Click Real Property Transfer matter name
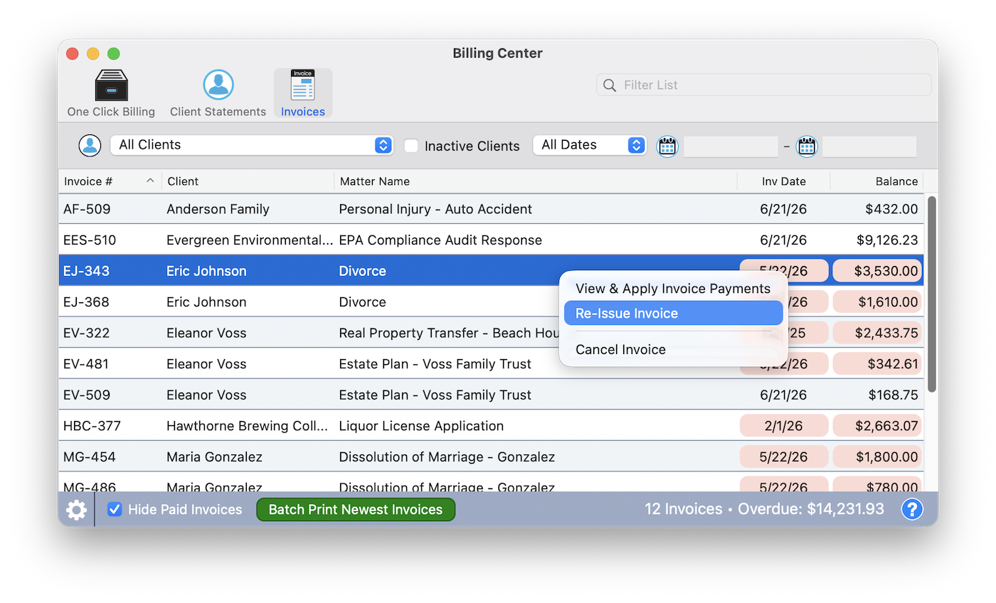 [x=448, y=333]
